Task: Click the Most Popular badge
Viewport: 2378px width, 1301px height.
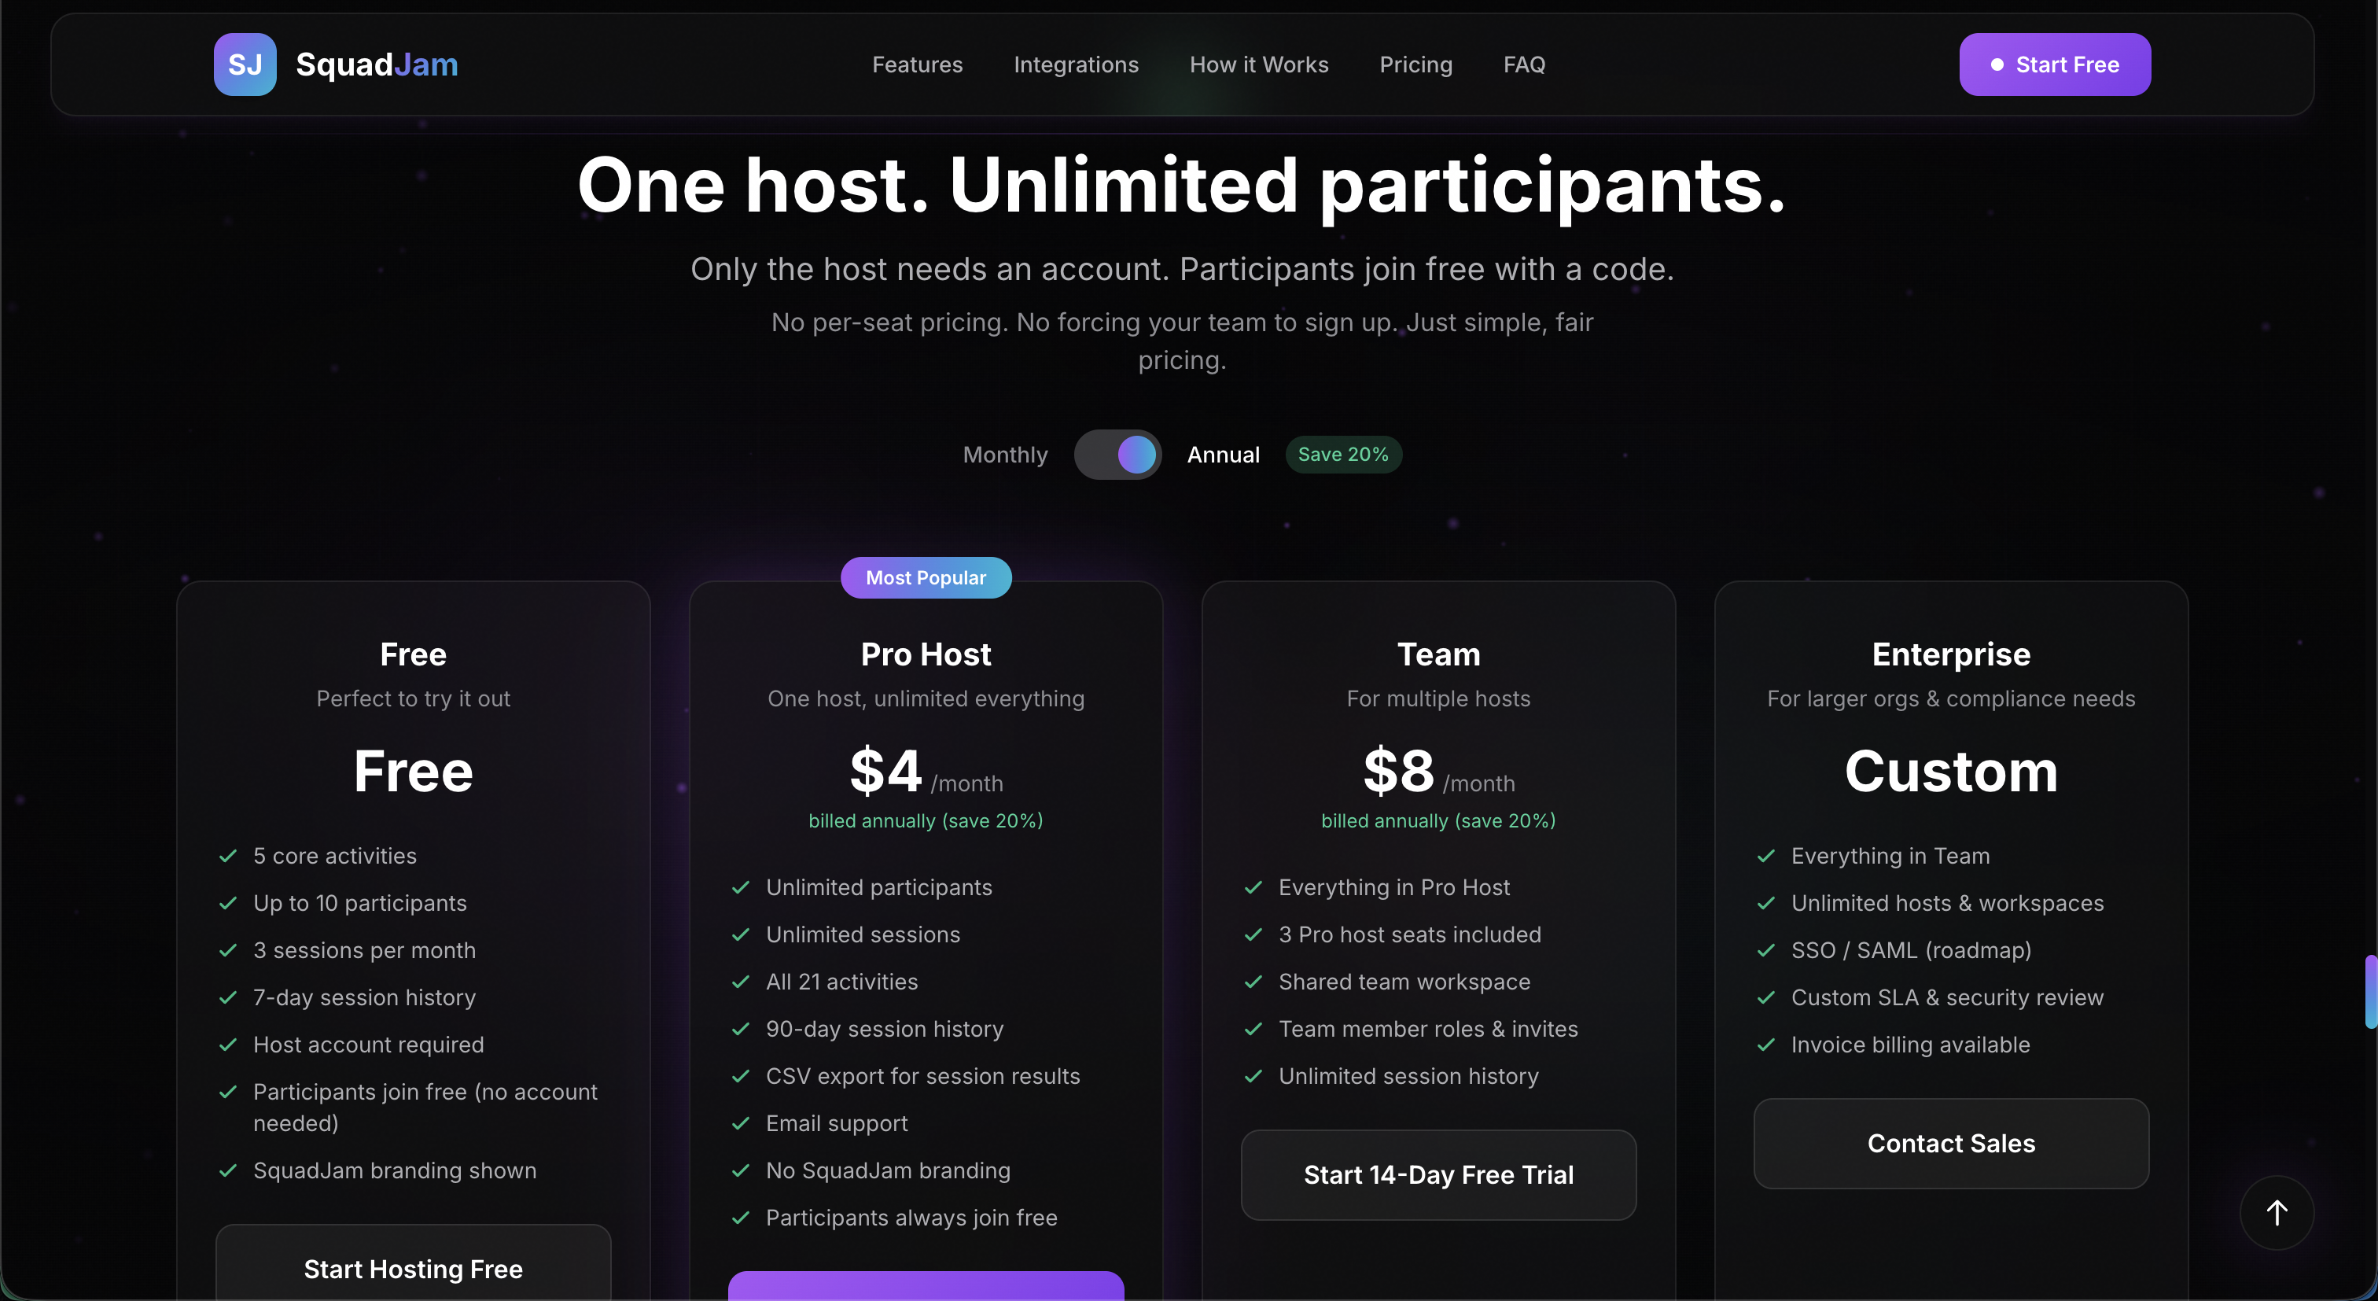Action: click(x=926, y=577)
